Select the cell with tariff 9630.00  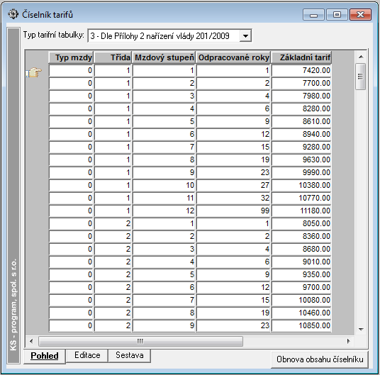[301, 160]
